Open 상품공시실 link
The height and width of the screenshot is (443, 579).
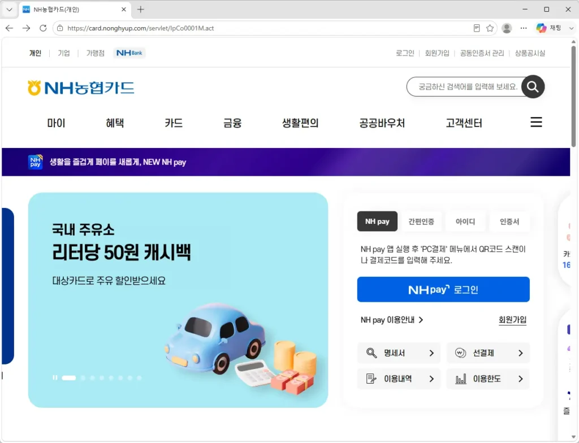pos(530,53)
